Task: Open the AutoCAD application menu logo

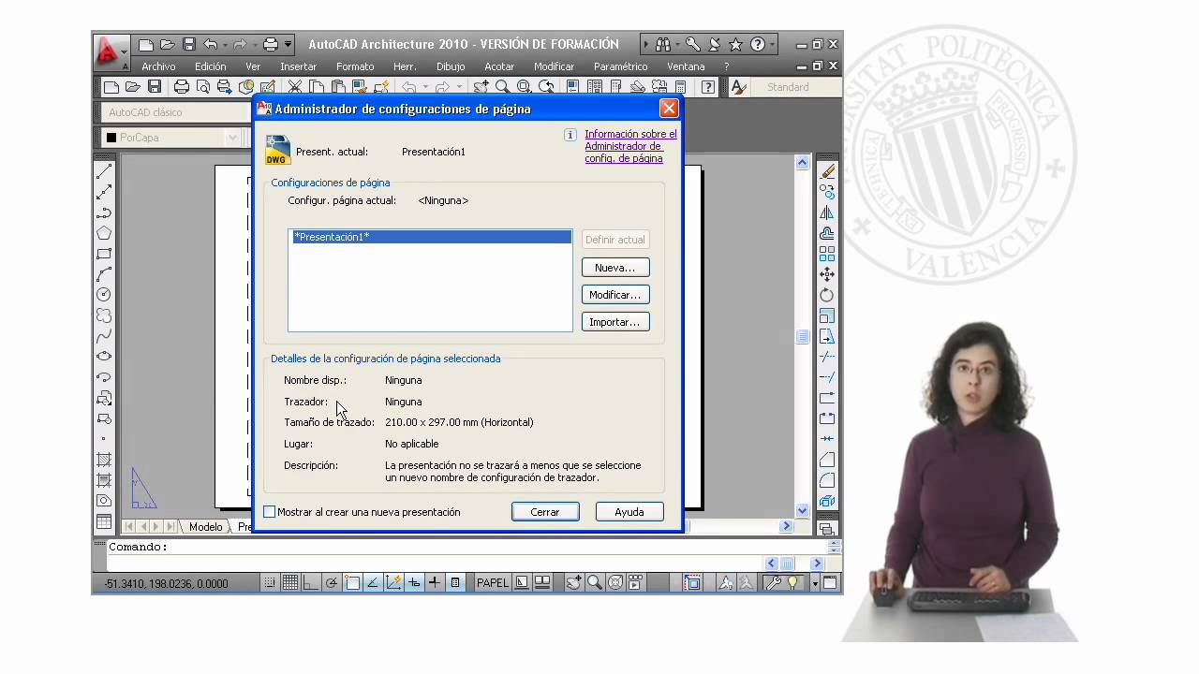Action: (109, 51)
